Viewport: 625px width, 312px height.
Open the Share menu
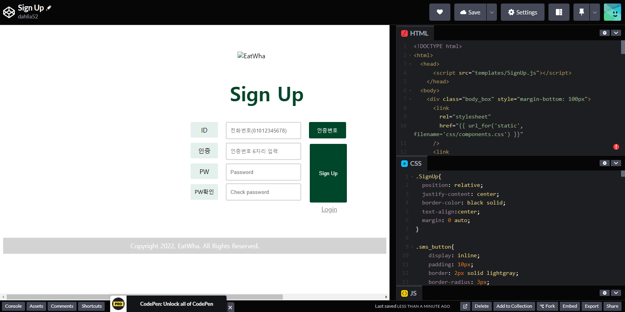[x=612, y=306]
